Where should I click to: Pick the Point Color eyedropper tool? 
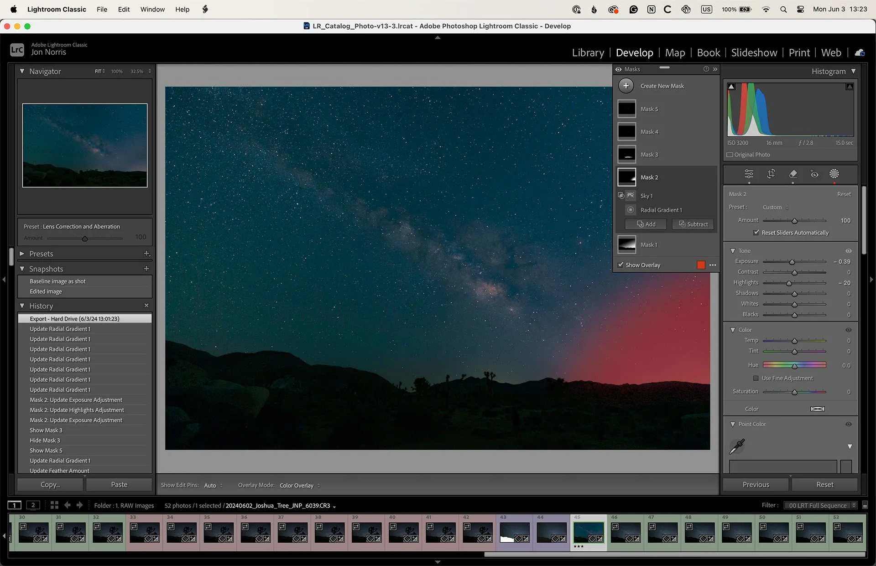737,446
